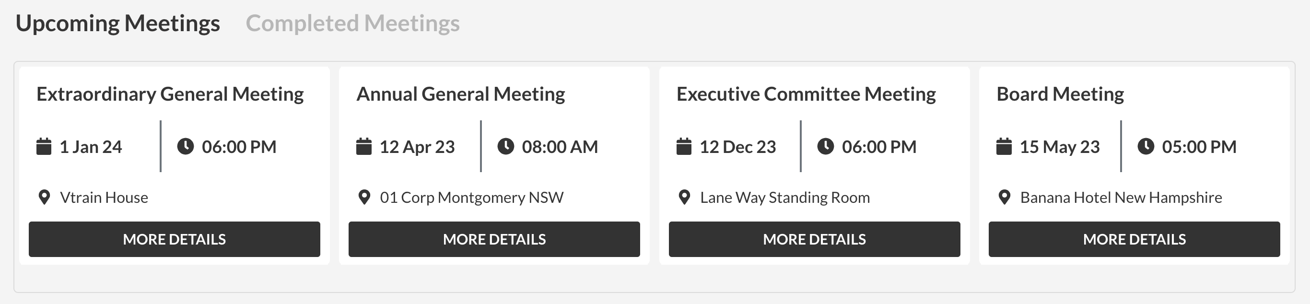Select the Upcoming Meetings tab
The height and width of the screenshot is (304, 1310).
(118, 23)
